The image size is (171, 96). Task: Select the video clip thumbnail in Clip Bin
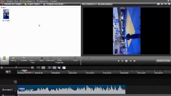coord(6,14)
